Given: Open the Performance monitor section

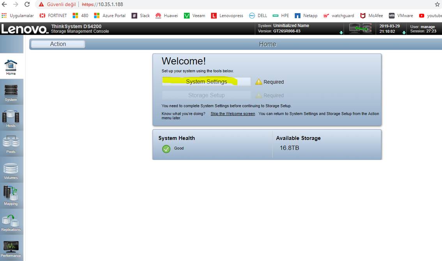Looking at the screenshot, I should point(11,248).
